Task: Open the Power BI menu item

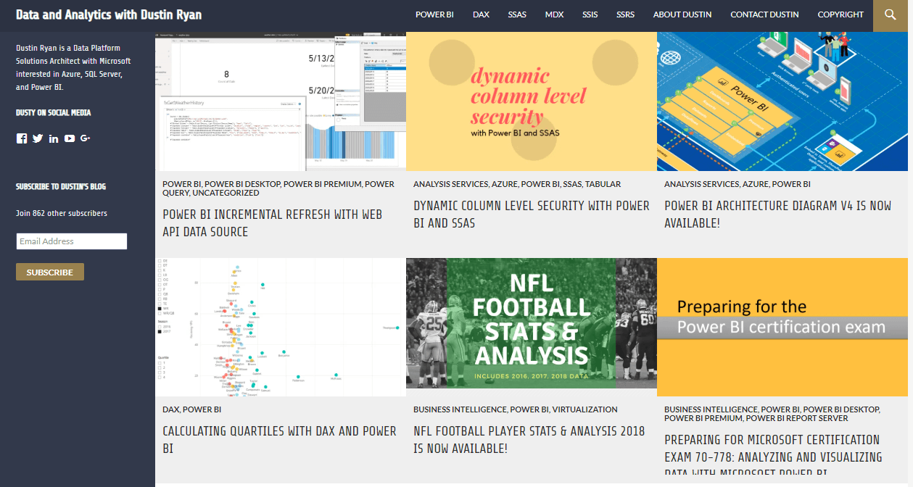Action: [434, 14]
